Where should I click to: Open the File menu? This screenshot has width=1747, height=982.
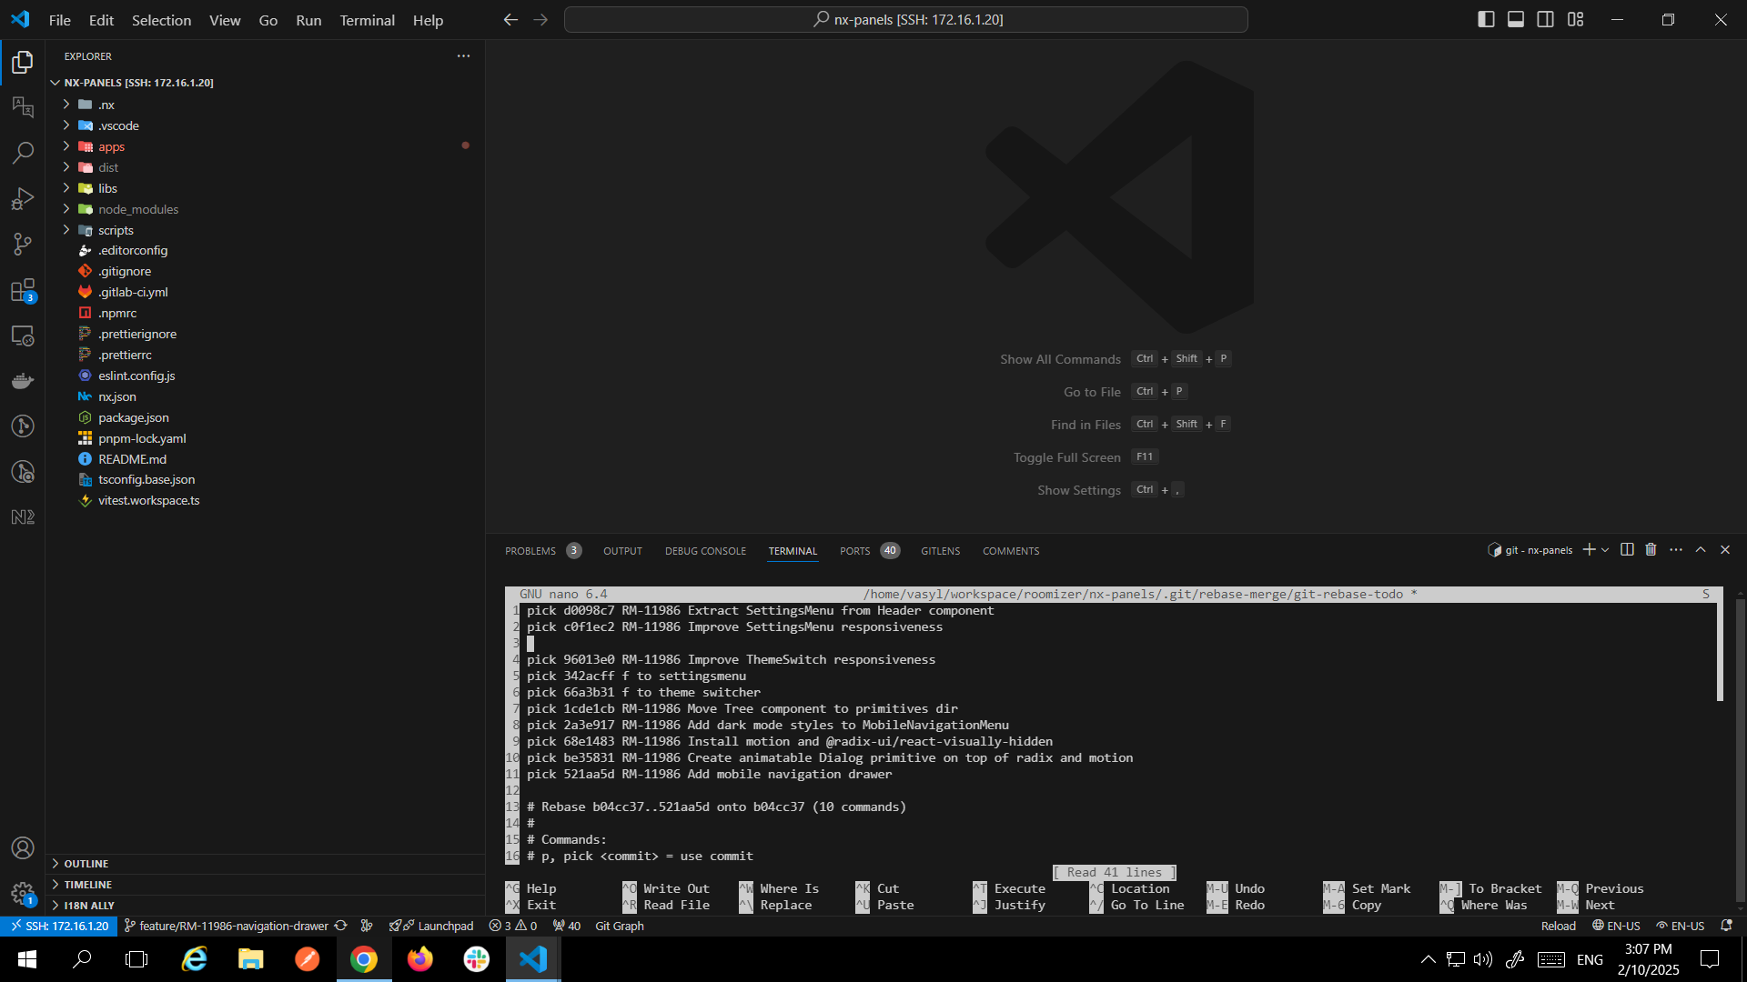point(60,20)
